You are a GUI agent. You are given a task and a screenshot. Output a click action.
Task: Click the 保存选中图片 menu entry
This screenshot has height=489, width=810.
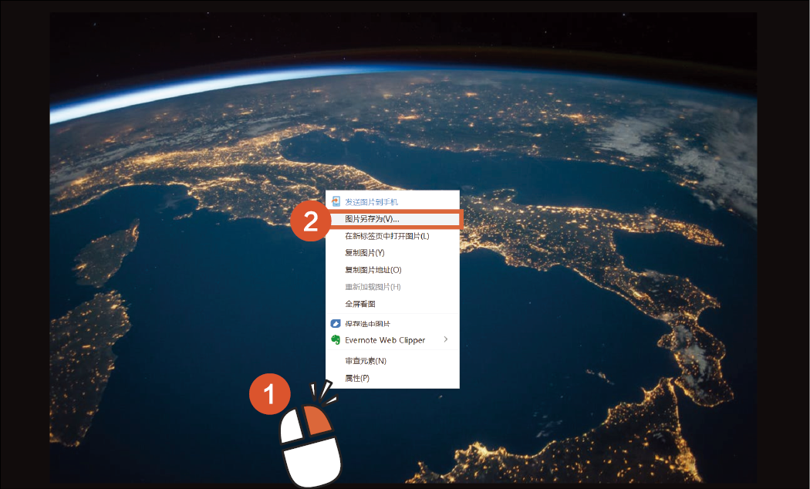pos(367,324)
